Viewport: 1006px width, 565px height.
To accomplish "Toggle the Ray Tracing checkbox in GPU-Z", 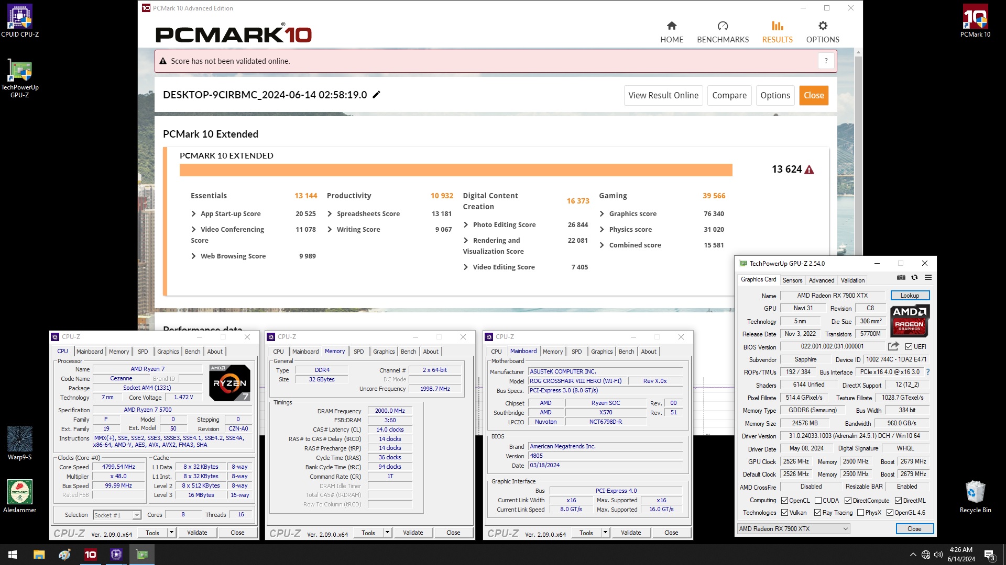I will [x=817, y=513].
